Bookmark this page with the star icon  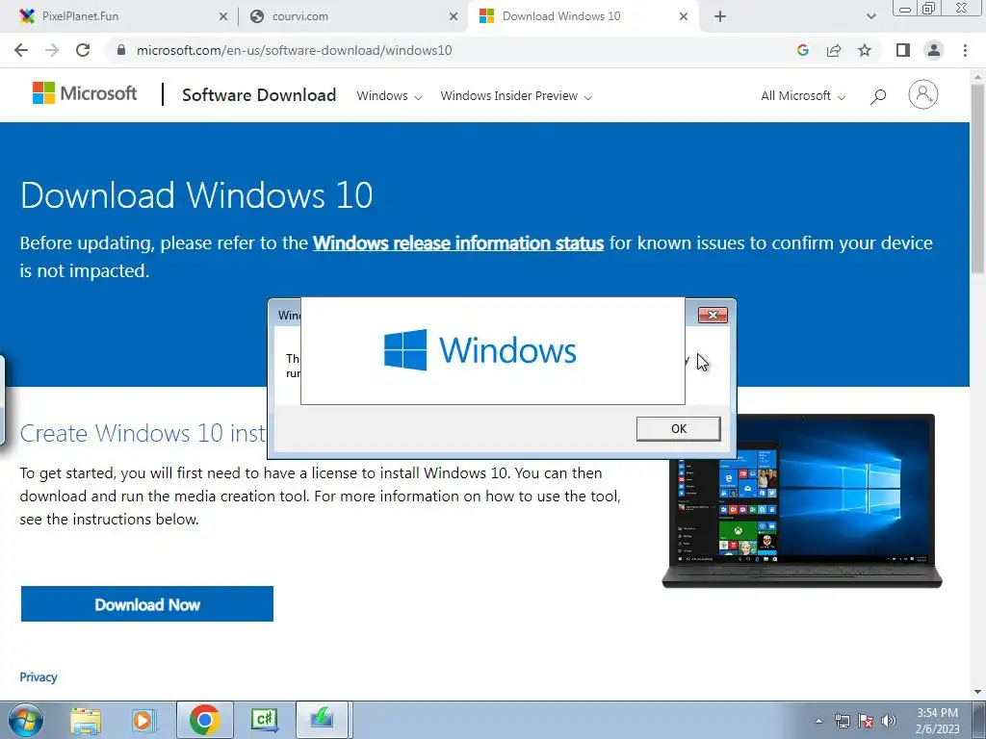coord(865,50)
